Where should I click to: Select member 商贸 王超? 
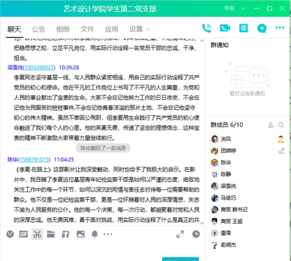click(248, 221)
